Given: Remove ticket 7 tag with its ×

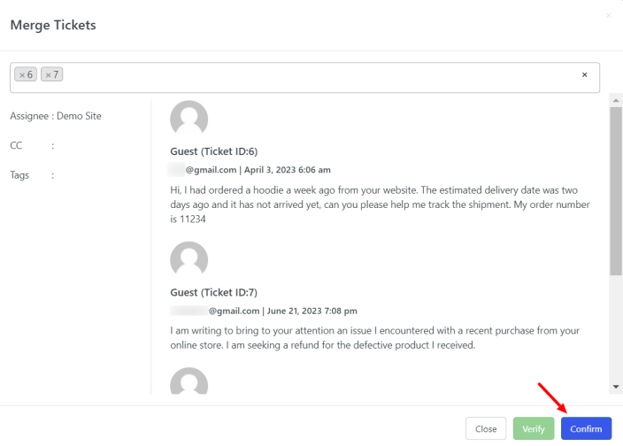Looking at the screenshot, I should [48, 75].
